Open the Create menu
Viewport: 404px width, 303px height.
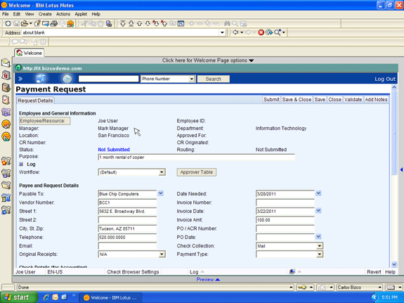tap(45, 14)
